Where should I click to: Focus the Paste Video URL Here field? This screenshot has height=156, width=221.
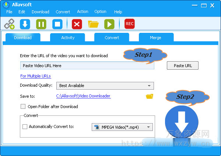tap(87, 66)
